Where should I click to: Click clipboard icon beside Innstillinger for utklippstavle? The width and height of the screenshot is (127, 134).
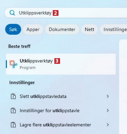coord(13,111)
